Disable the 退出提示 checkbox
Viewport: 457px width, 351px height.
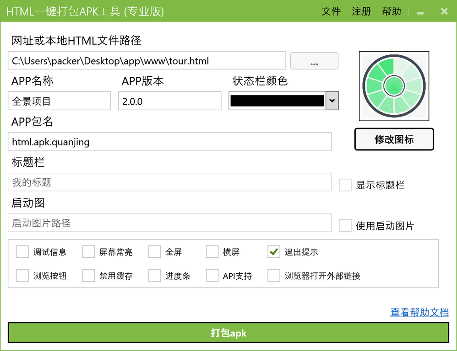coord(273,251)
